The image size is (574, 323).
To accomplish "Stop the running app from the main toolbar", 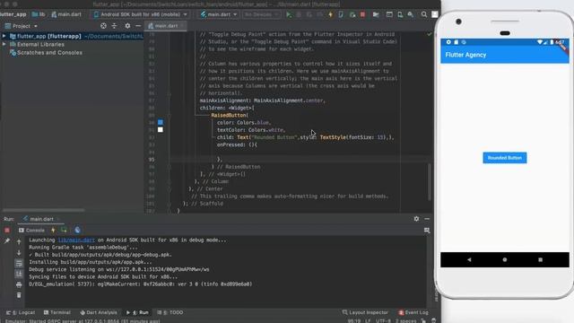I will [x=362, y=14].
